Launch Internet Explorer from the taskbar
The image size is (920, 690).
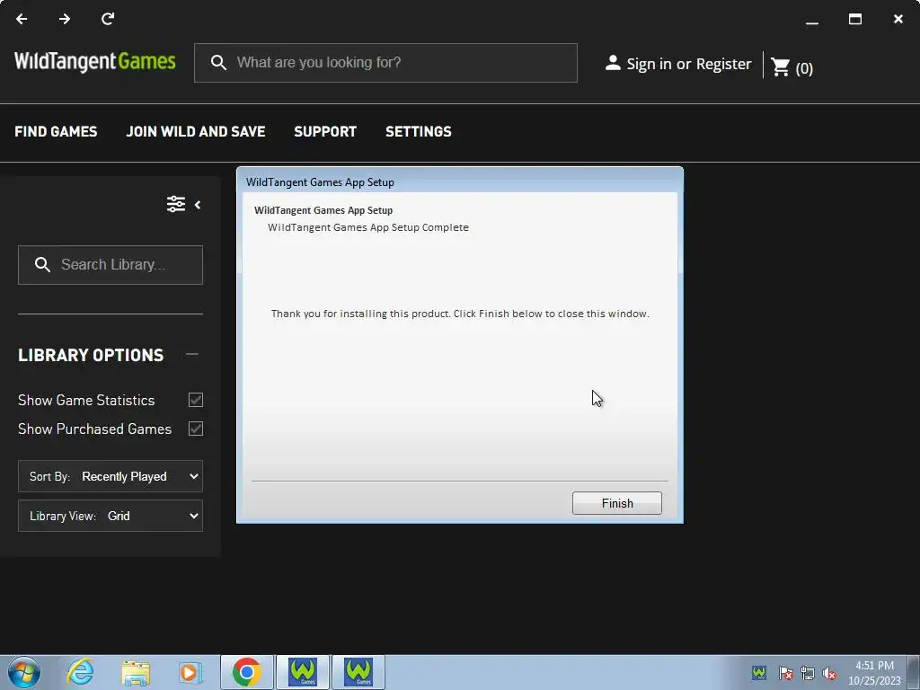[80, 672]
